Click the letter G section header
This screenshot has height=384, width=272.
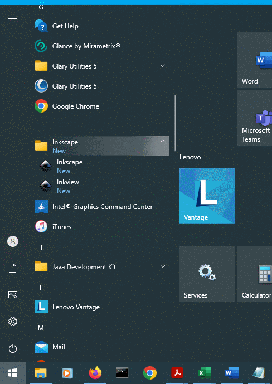click(x=41, y=8)
